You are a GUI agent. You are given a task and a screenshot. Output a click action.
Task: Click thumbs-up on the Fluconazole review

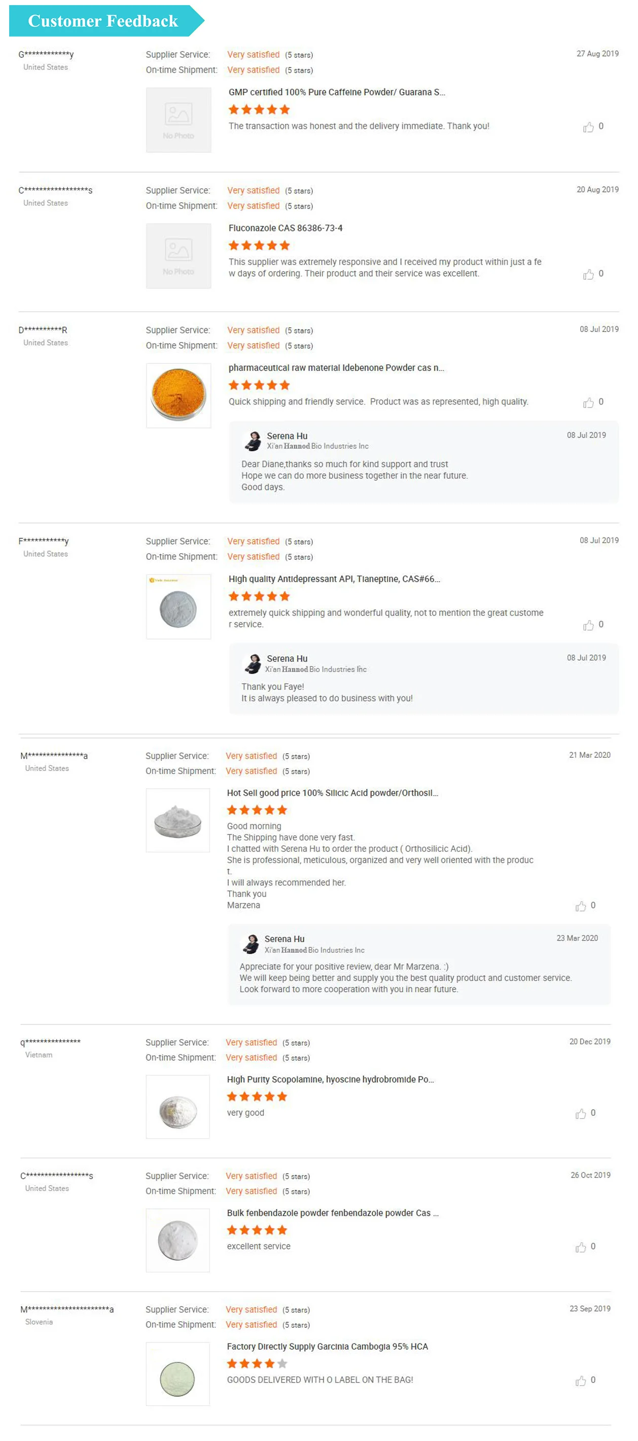click(588, 274)
